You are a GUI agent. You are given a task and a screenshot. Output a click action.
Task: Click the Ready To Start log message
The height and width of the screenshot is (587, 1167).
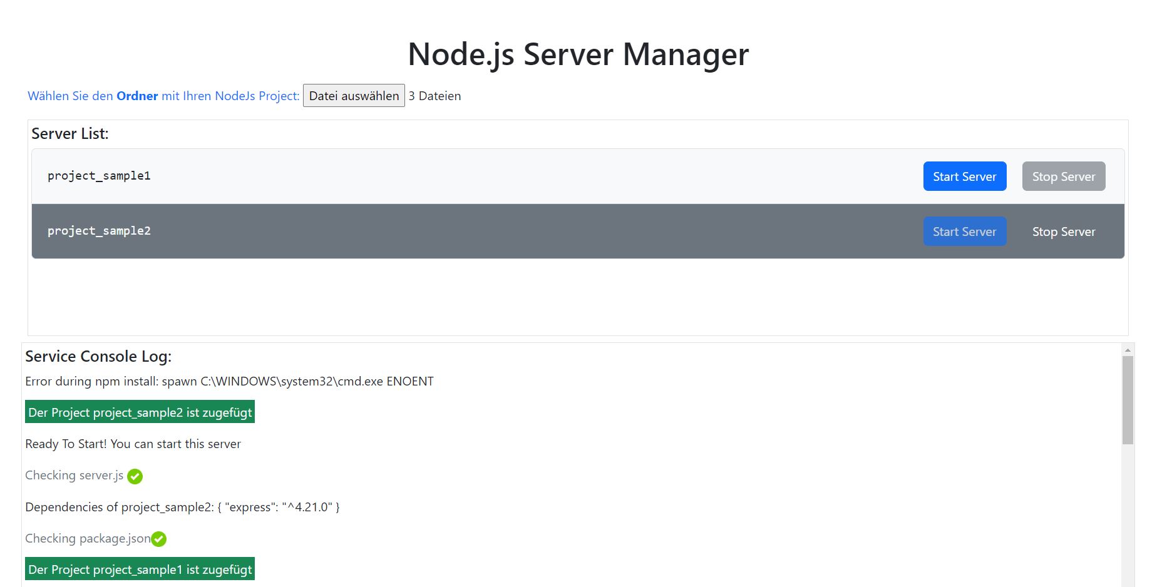pyautogui.click(x=133, y=444)
